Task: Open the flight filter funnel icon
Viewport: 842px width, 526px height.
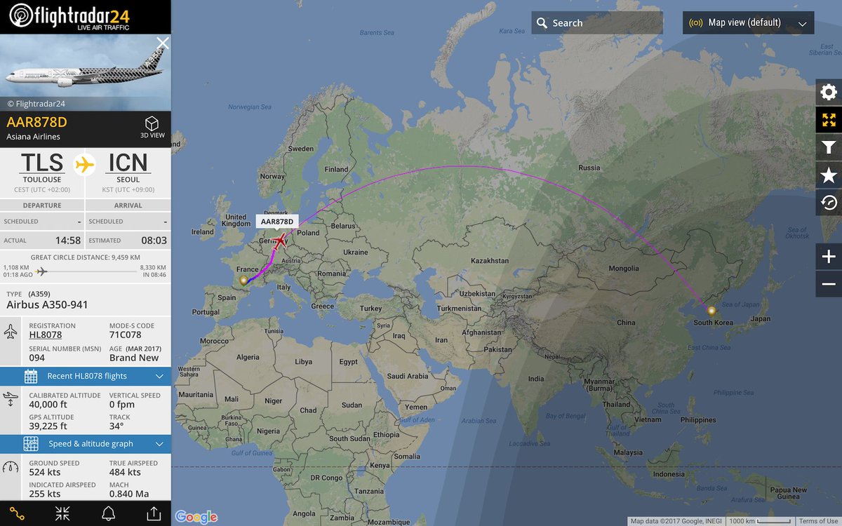Action: [x=829, y=147]
